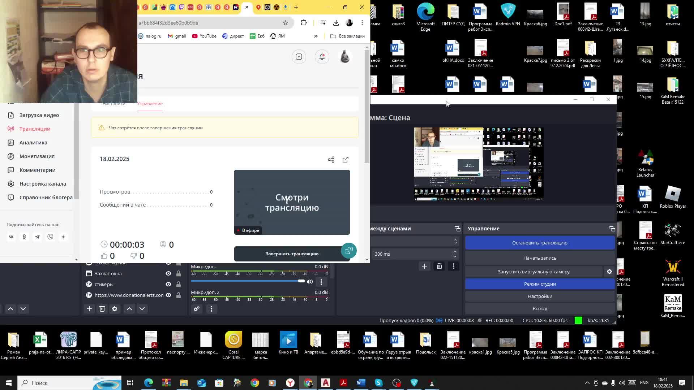This screenshot has width=694, height=390.
Task: Toggle the lock on стикеры source
Action: 179,285
